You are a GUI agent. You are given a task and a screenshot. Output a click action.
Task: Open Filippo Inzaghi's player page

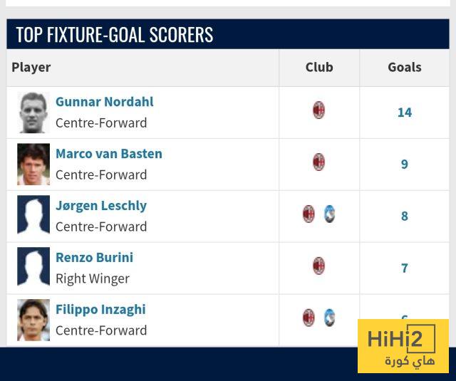tap(100, 310)
